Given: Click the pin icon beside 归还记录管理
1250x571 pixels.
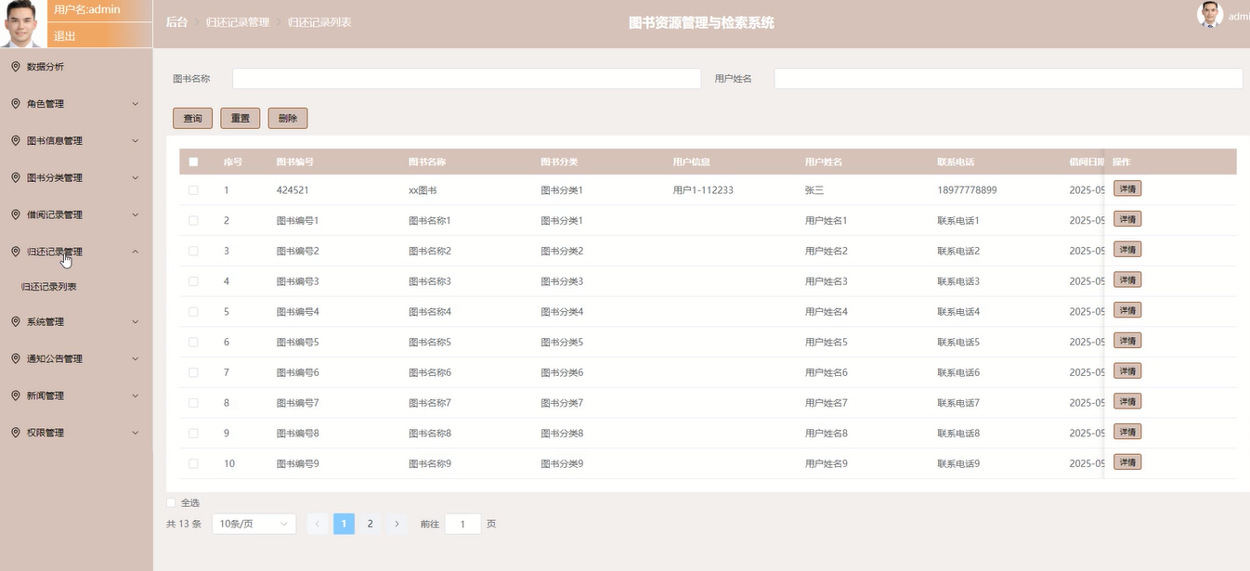Looking at the screenshot, I should click(x=16, y=252).
